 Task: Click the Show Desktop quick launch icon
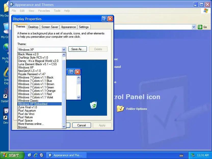click(x=30, y=155)
